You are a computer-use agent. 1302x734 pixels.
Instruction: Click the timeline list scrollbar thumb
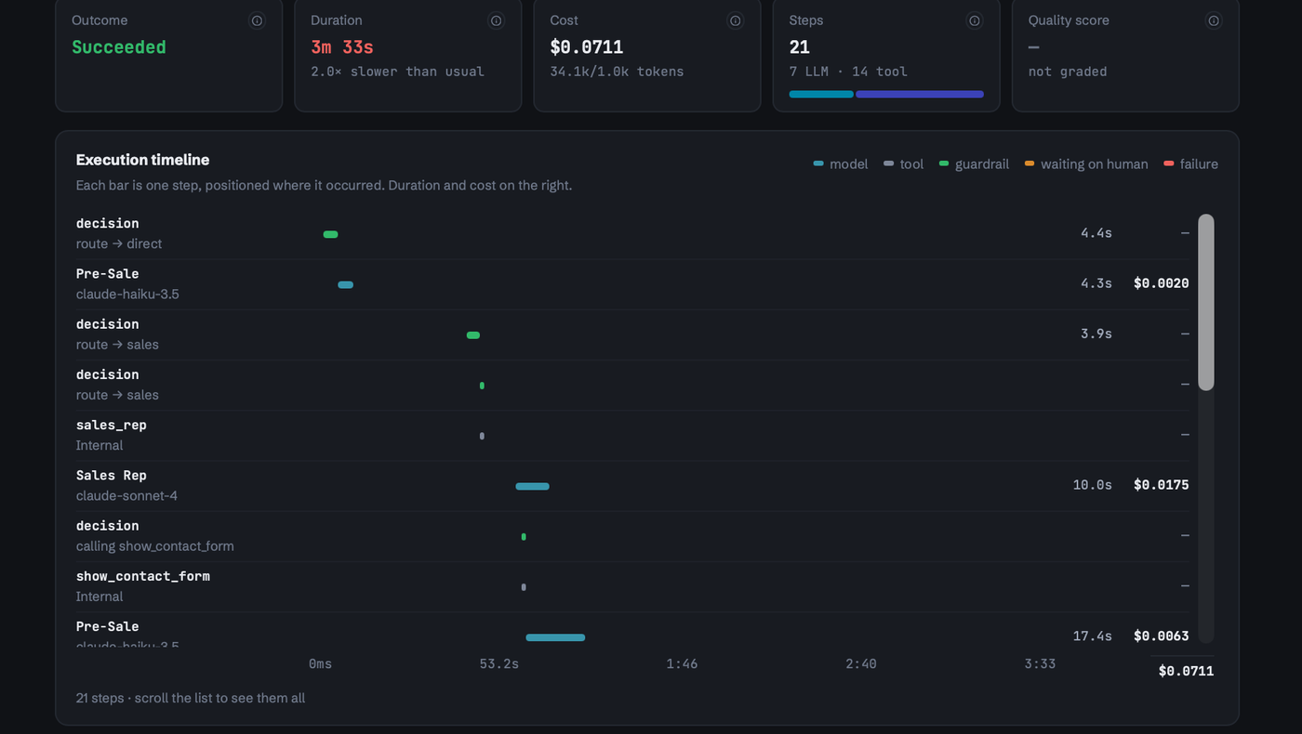(1206, 302)
